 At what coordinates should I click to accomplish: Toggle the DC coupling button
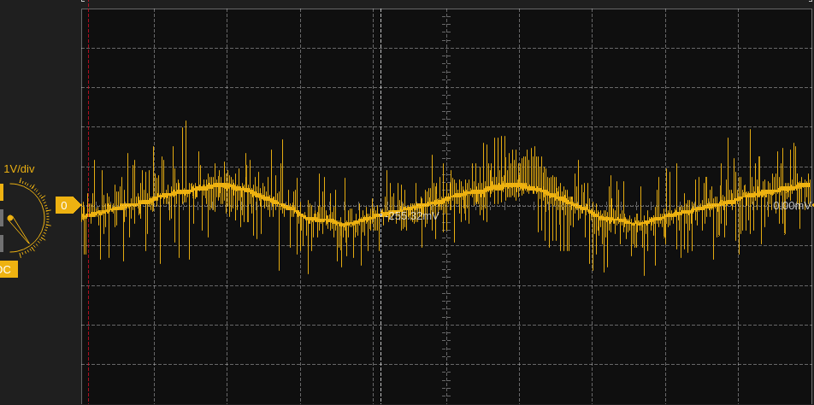pyautogui.click(x=6, y=269)
